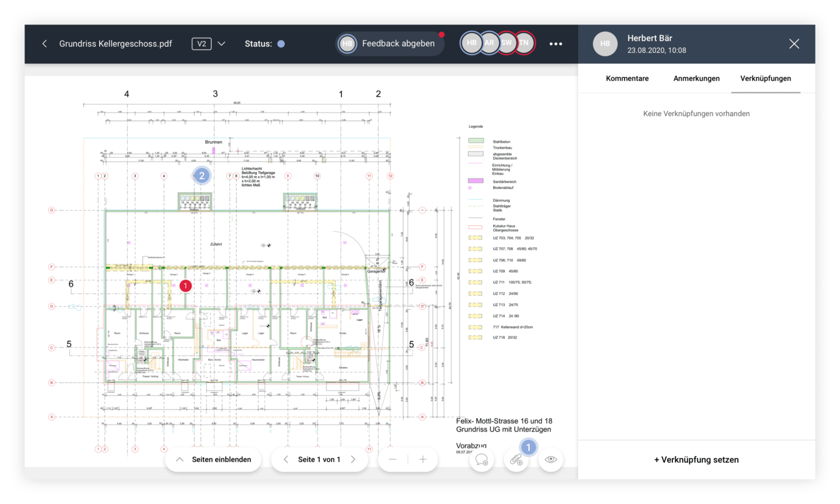The image size is (840, 504).
Task: Click the Grundriss Kellergeschoss.pdf file name
Action: tap(115, 44)
